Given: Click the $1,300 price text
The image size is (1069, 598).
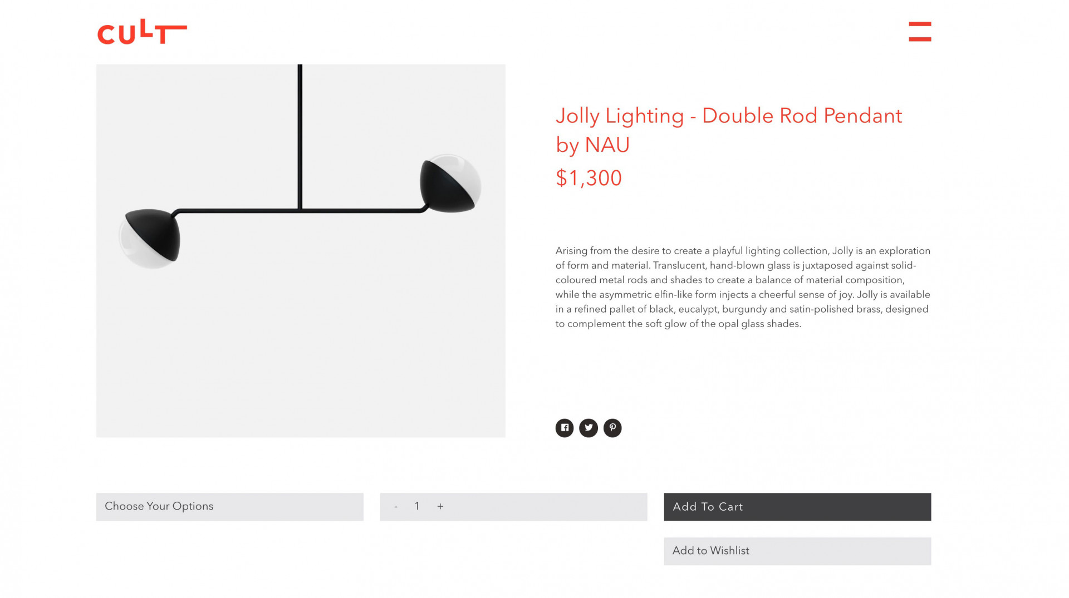Looking at the screenshot, I should tap(588, 179).
